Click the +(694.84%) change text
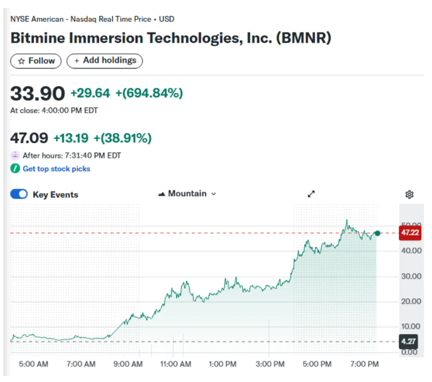The height and width of the screenshot is (382, 432). 149,93
